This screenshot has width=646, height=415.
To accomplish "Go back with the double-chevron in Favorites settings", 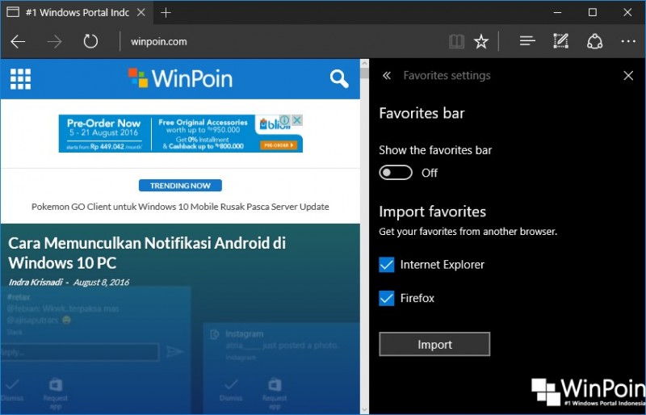I will coord(387,75).
